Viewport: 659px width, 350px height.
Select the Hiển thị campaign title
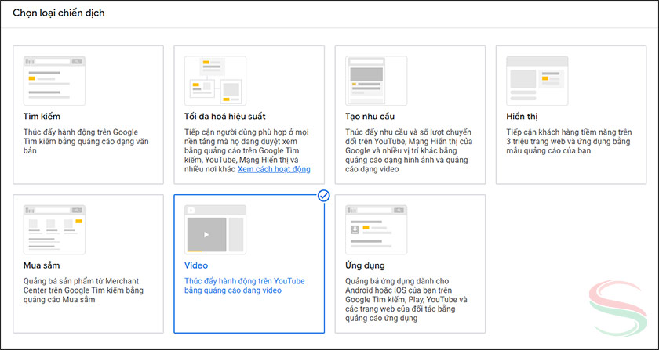pyautogui.click(x=522, y=116)
